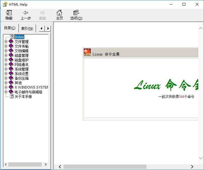Expand the 文件传输 tree node

(6, 46)
